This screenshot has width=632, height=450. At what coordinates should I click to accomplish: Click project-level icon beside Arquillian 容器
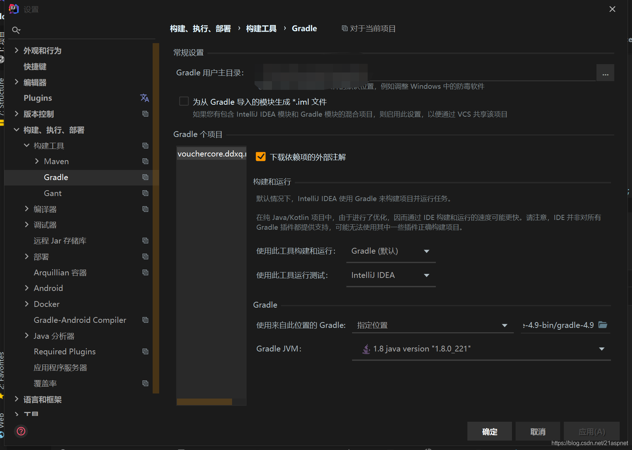click(x=145, y=272)
